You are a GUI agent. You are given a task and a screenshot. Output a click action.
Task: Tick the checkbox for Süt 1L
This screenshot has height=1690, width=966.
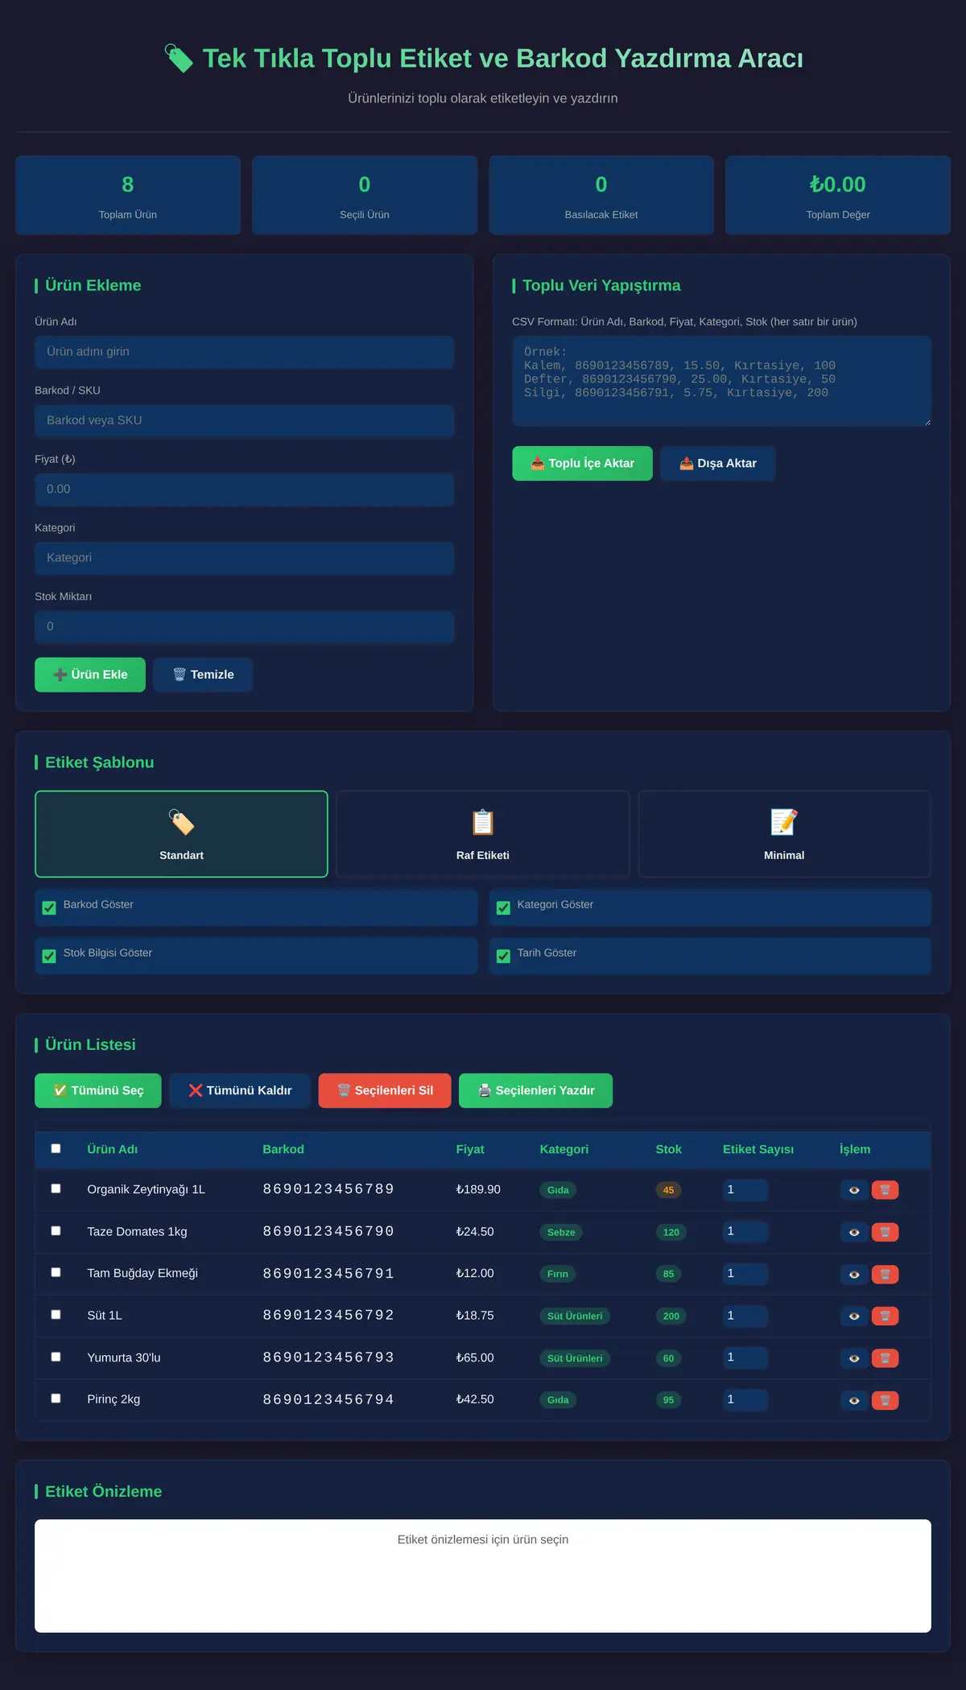coord(56,1314)
